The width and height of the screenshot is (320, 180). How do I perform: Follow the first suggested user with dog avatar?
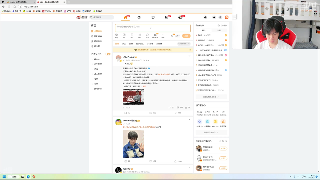coord(223,148)
